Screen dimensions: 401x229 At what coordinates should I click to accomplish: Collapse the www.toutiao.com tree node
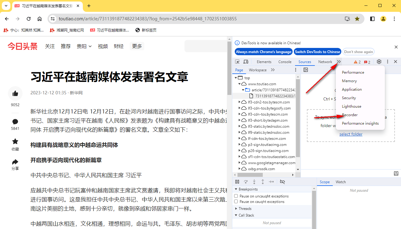240,84
